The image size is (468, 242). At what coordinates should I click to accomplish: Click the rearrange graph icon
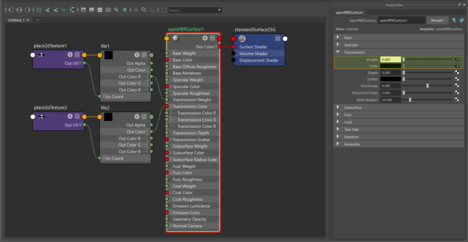[x=64, y=10]
